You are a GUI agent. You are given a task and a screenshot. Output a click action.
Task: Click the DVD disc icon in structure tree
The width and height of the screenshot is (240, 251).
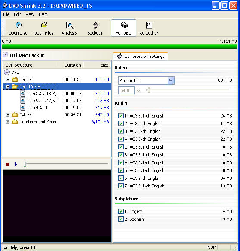pyautogui.click(x=7, y=72)
